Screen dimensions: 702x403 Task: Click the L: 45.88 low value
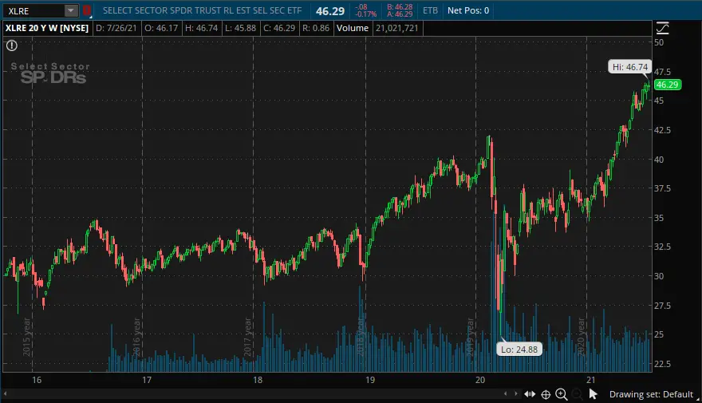[x=240, y=28]
